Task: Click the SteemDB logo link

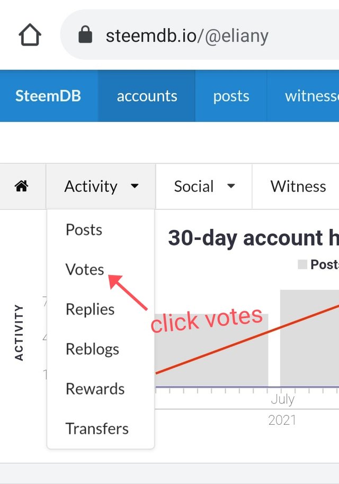Action: point(48,96)
